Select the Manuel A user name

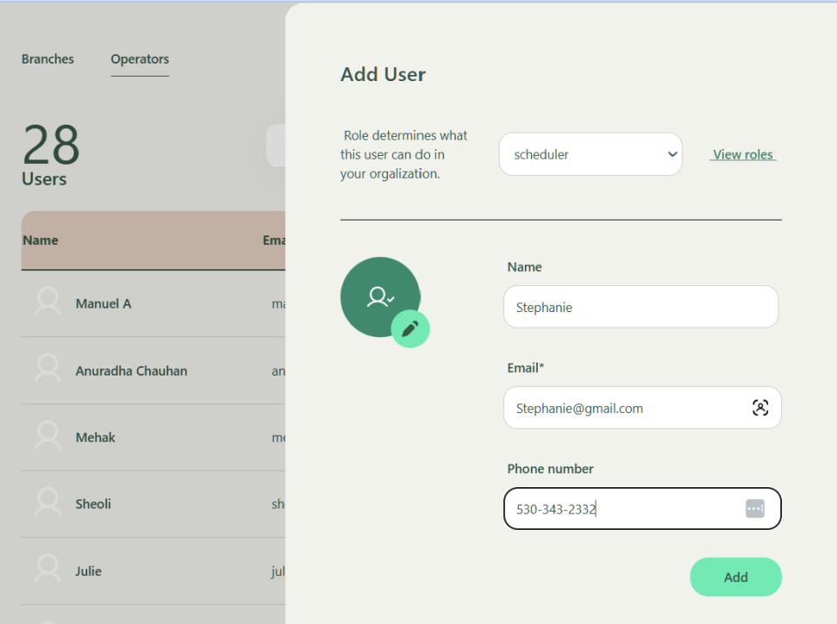(103, 303)
